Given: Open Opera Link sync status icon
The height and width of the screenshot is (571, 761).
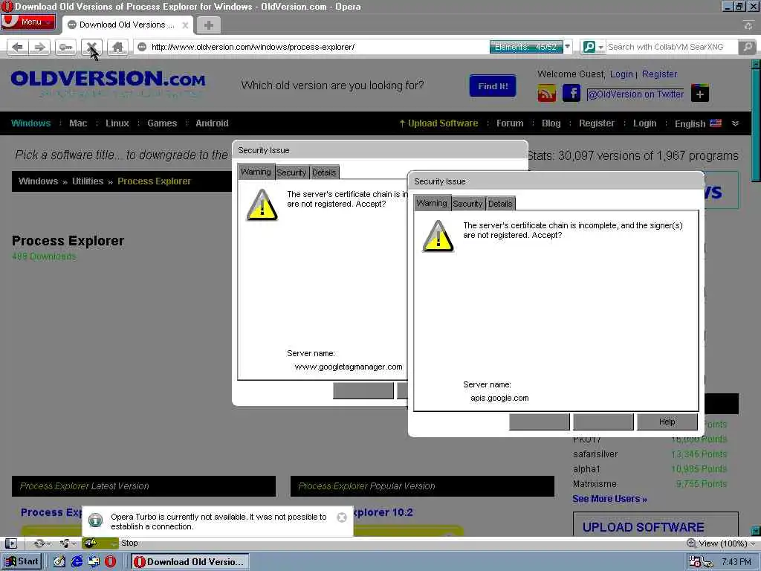Looking at the screenshot, I should pyautogui.click(x=40, y=543).
